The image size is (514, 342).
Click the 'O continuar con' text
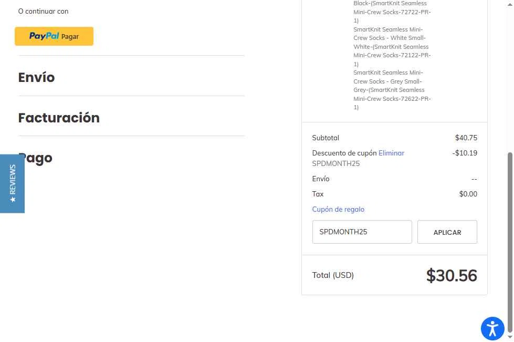pyautogui.click(x=43, y=12)
